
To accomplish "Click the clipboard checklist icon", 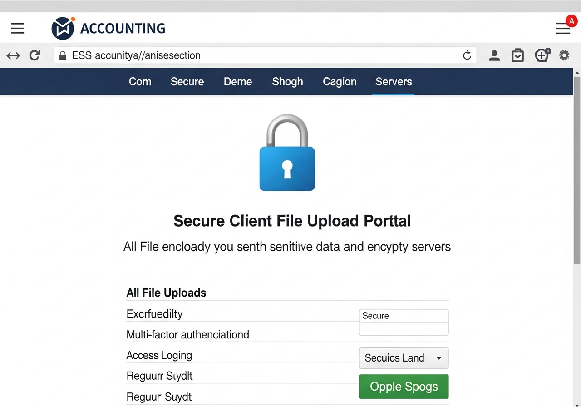I will tap(518, 55).
